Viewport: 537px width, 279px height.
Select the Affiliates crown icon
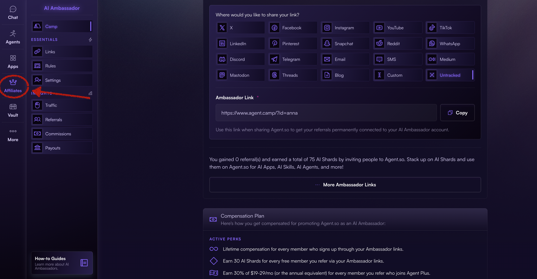click(x=13, y=82)
